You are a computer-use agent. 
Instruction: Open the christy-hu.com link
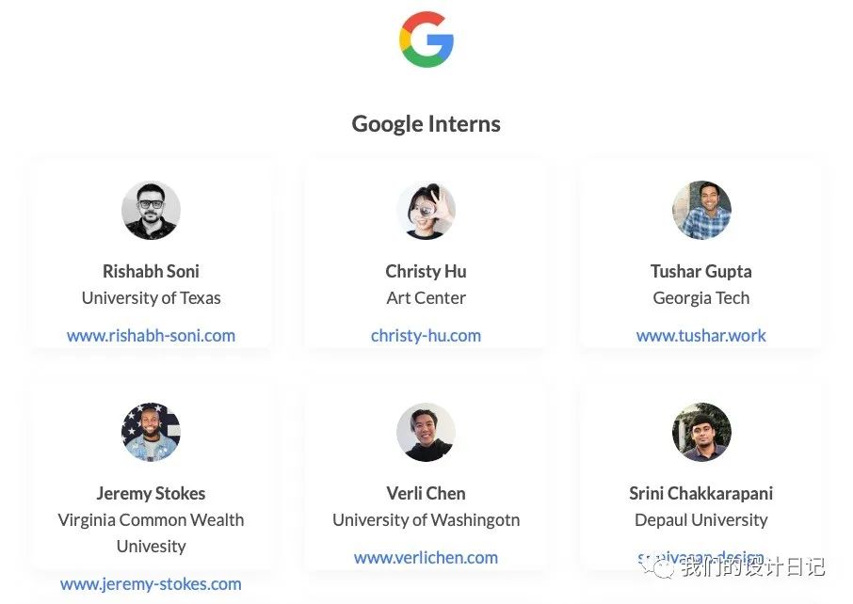426,336
